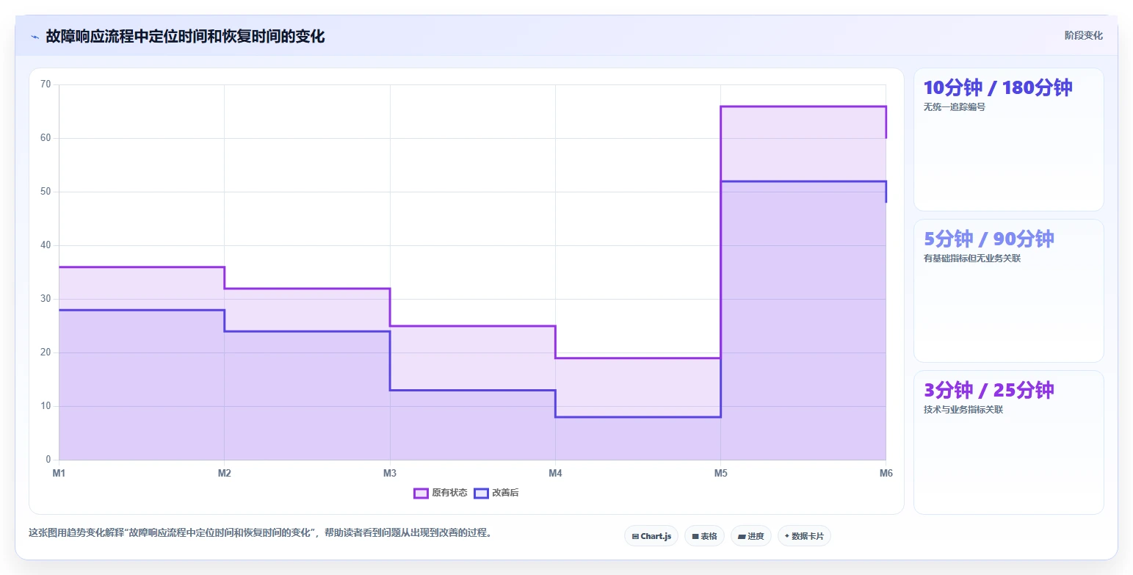1133x575 pixels.
Task: Click the 20 y-axis value
Action: click(x=46, y=352)
